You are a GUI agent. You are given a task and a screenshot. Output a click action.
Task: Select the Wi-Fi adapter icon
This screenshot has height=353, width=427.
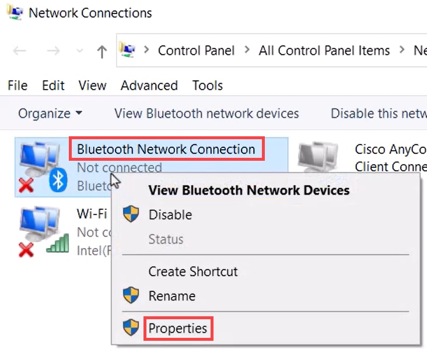(x=44, y=231)
